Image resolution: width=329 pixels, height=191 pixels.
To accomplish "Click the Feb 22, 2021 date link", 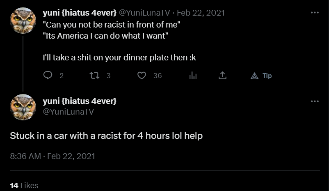I will coord(201,13).
